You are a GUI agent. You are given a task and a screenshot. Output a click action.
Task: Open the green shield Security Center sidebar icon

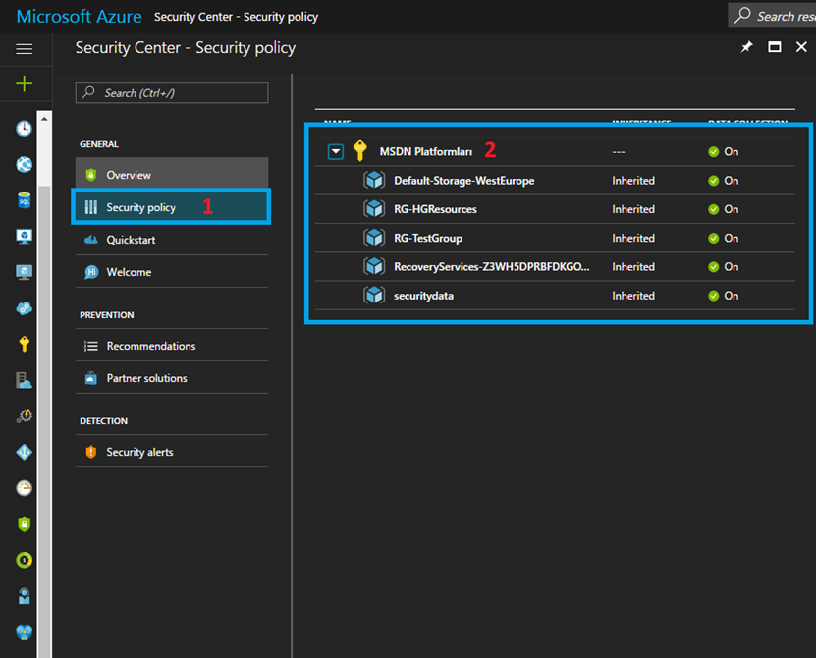pos(24,523)
